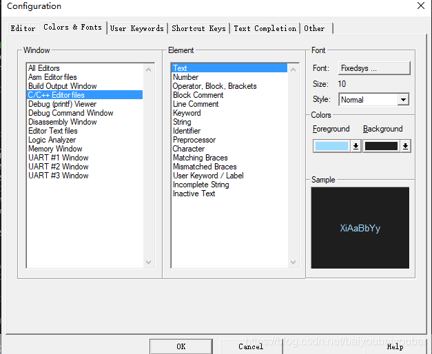
Task: Go to the Text Completion tab
Action: pos(265,28)
